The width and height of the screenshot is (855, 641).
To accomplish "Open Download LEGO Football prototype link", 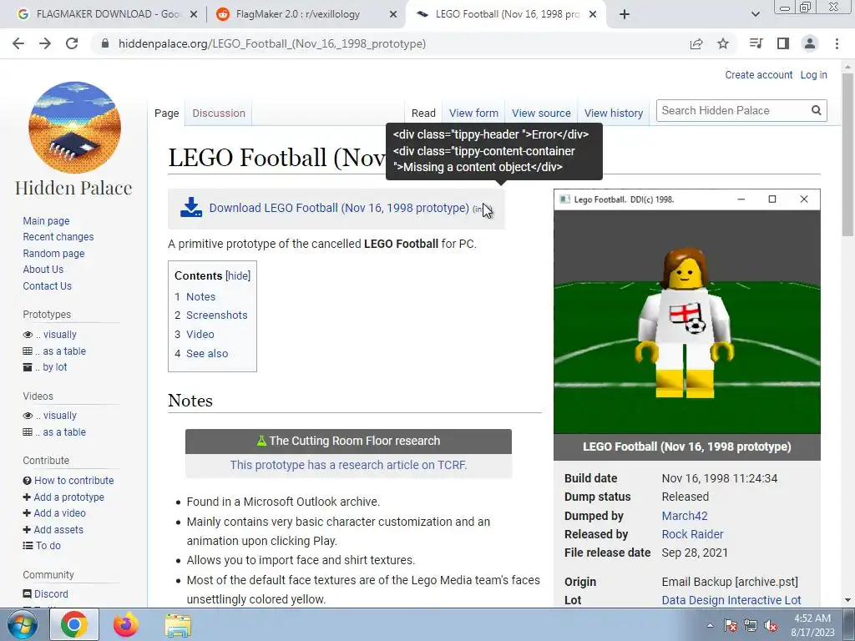I will pos(339,208).
